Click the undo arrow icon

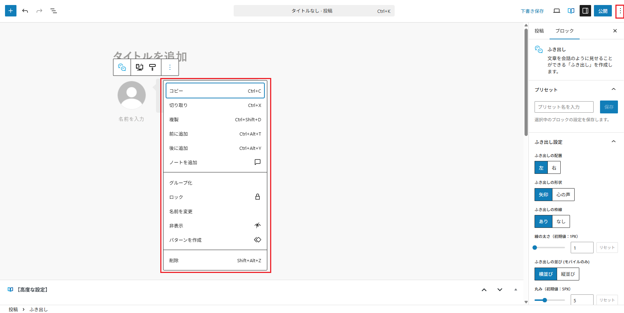point(25,11)
